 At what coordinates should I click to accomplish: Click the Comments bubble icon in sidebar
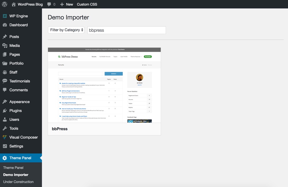tap(5, 90)
